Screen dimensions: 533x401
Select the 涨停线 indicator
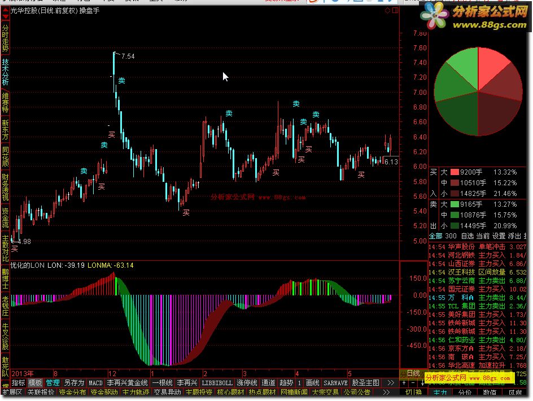[x=247, y=383]
